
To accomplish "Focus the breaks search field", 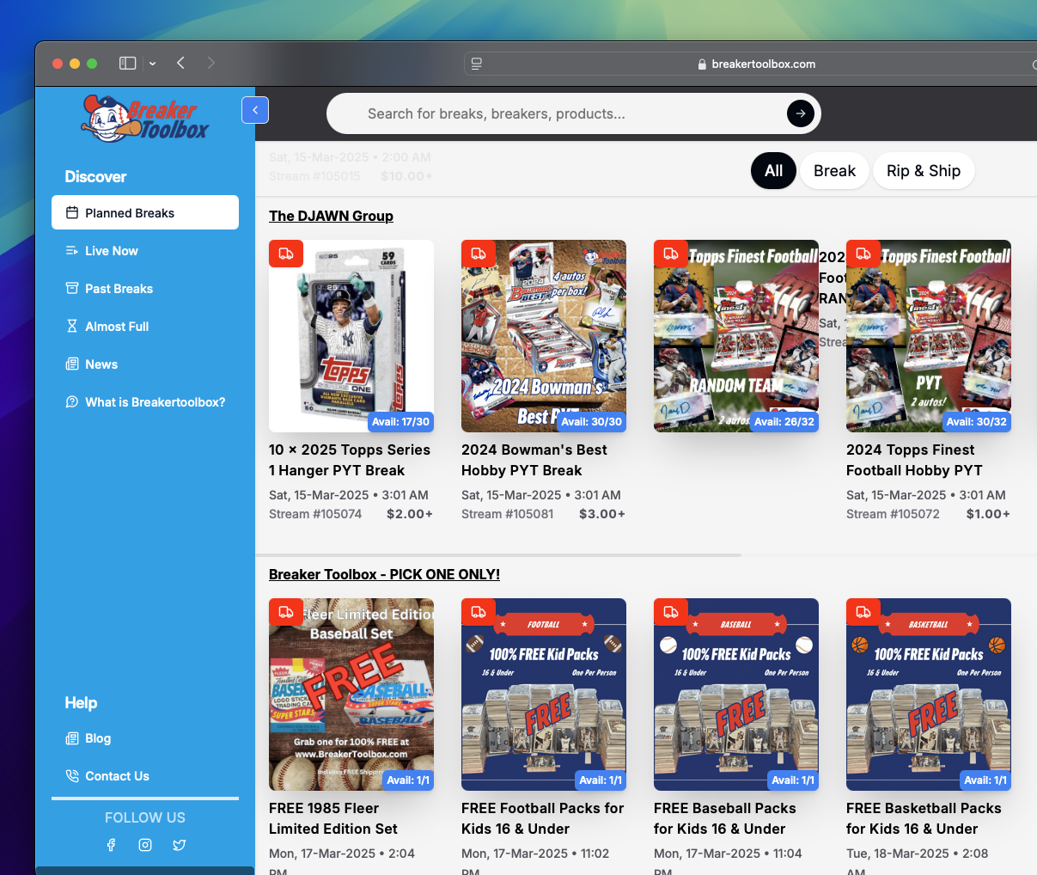I will coord(574,113).
